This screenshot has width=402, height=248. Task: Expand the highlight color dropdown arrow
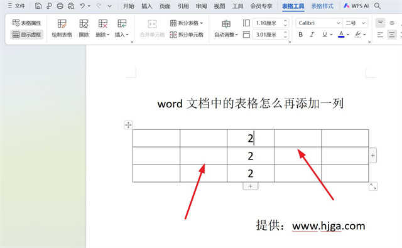[x=364, y=35]
